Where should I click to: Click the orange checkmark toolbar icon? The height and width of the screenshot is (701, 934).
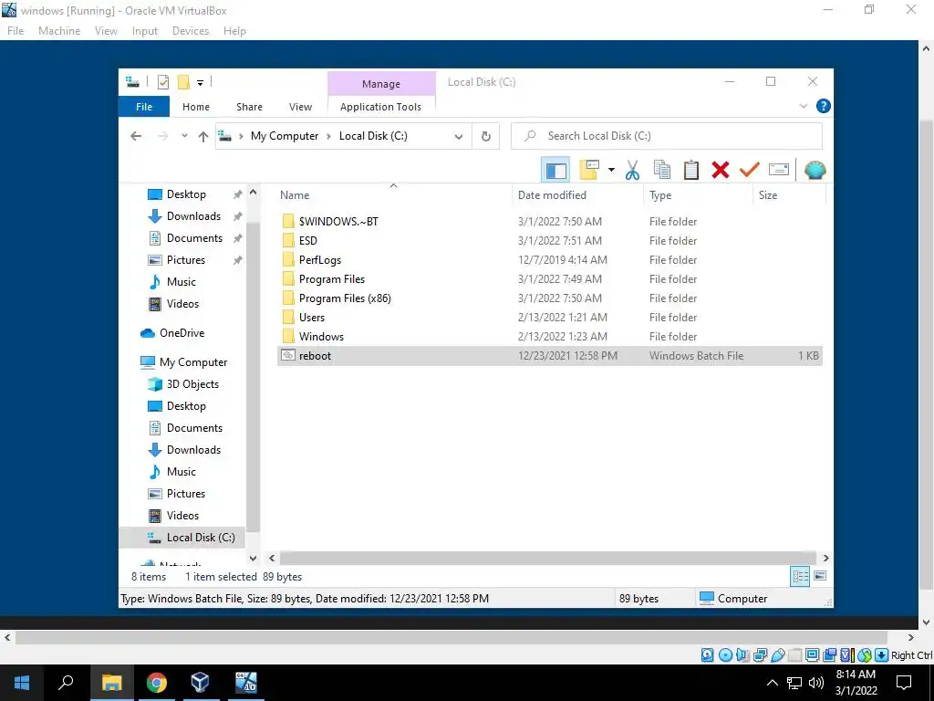[750, 170]
